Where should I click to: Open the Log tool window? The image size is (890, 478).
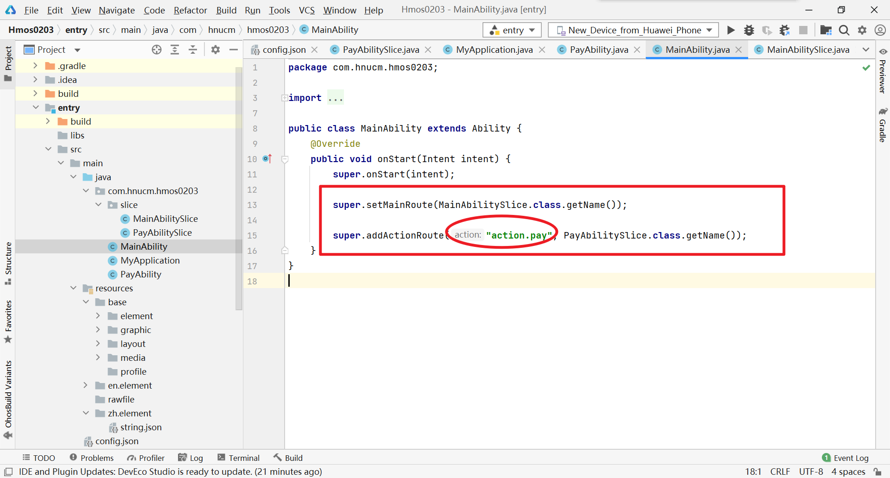191,458
